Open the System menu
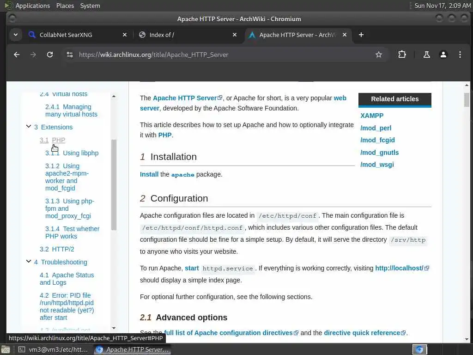 (x=90, y=6)
